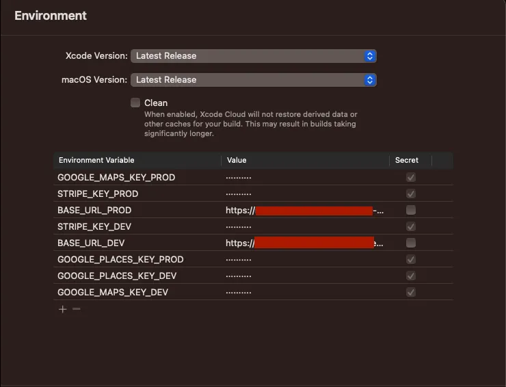Toggle Secret for STRIPE_KEY_PROD
This screenshot has height=387, width=506.
click(411, 193)
